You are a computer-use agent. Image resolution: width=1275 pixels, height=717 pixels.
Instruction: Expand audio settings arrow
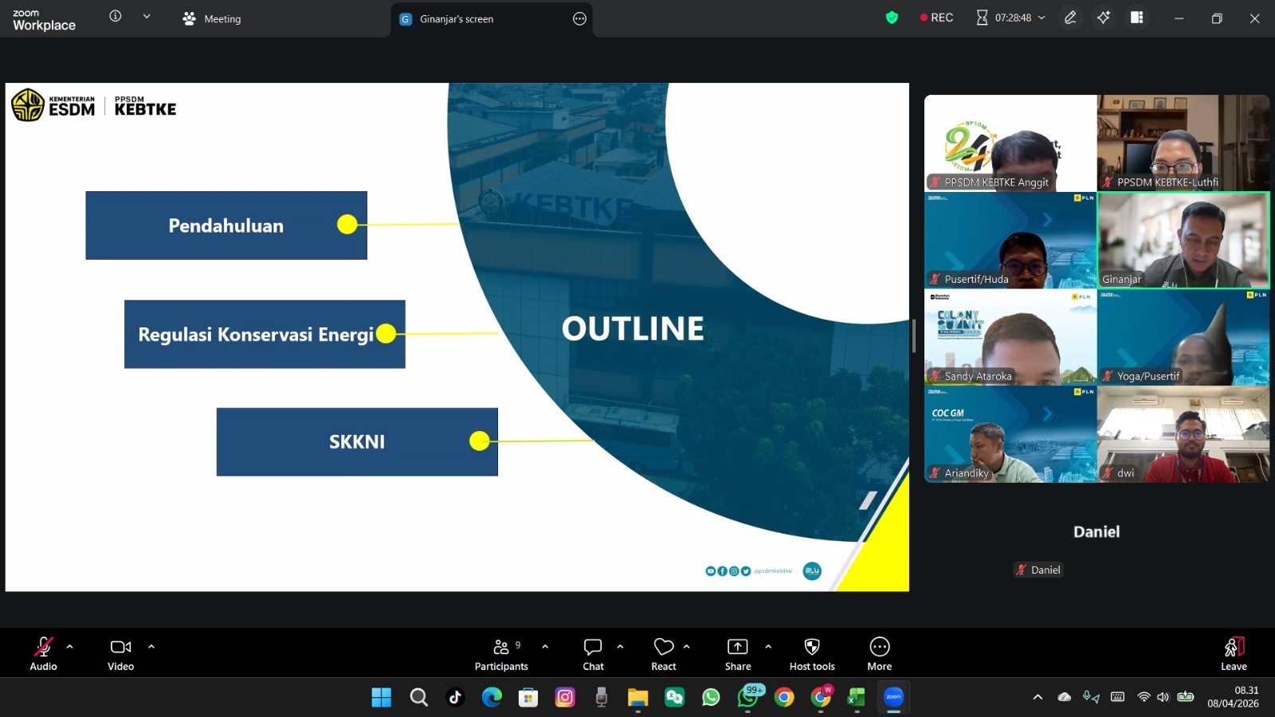pyautogui.click(x=70, y=647)
